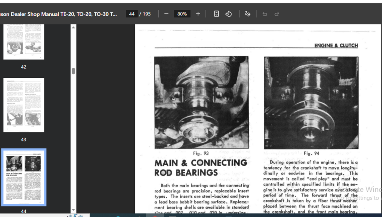Click the thumbnail panel scroll-up arrow
The height and width of the screenshot is (217, 382).
pos(73,27)
